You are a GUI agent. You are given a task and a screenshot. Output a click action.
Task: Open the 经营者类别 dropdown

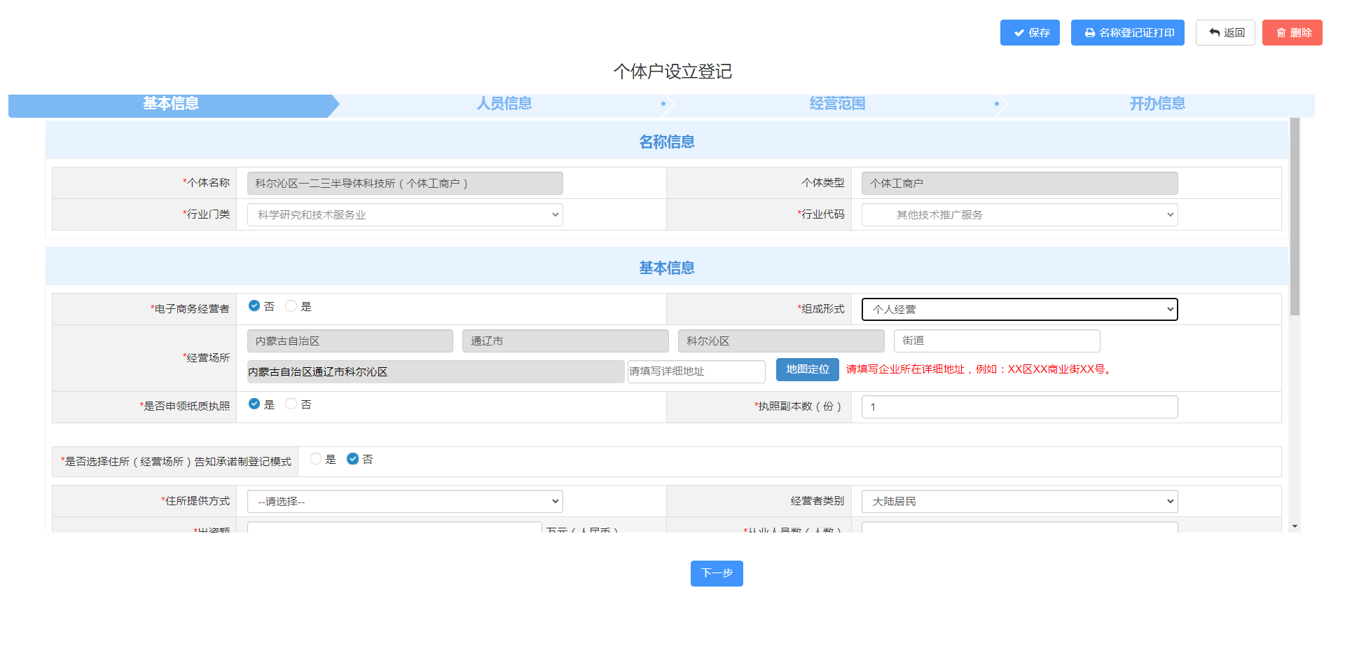[1019, 502]
